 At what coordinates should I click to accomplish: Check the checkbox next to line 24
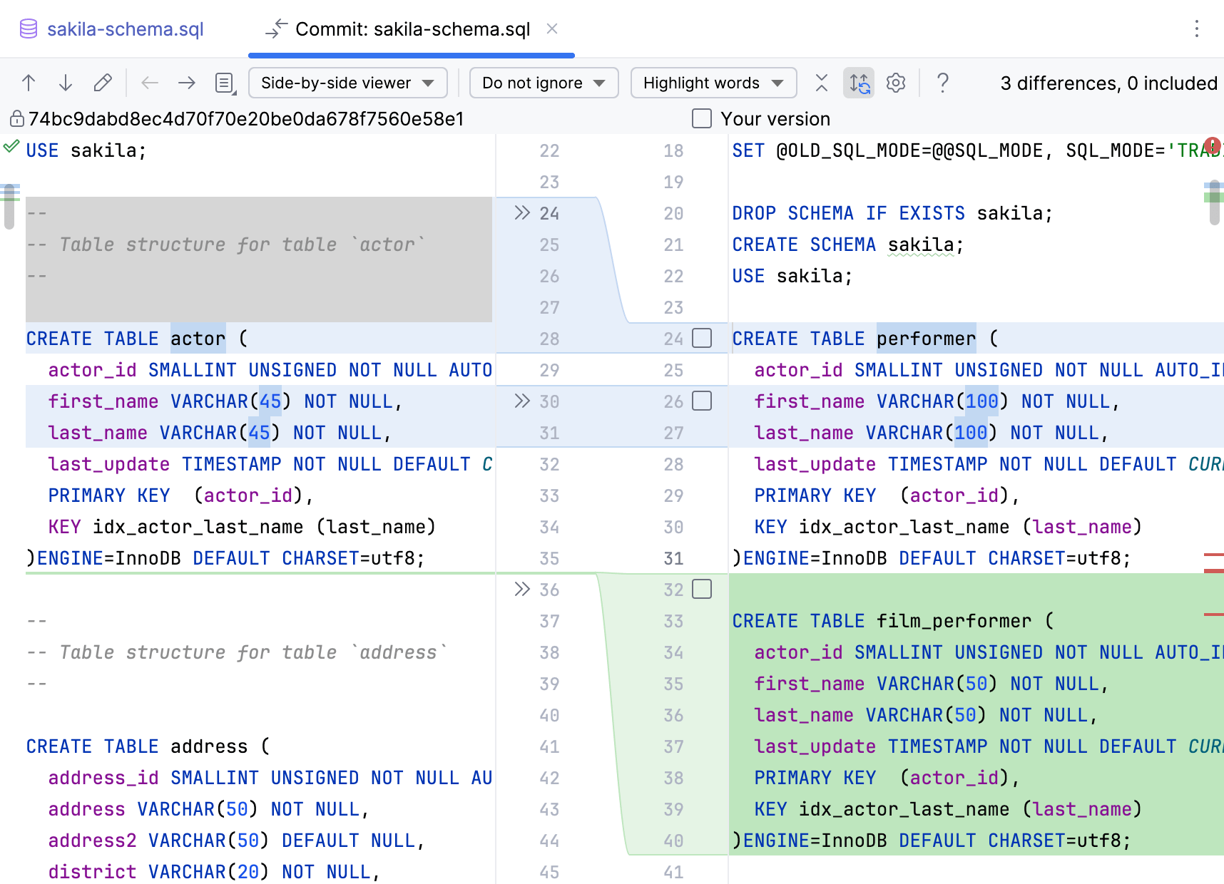click(703, 339)
